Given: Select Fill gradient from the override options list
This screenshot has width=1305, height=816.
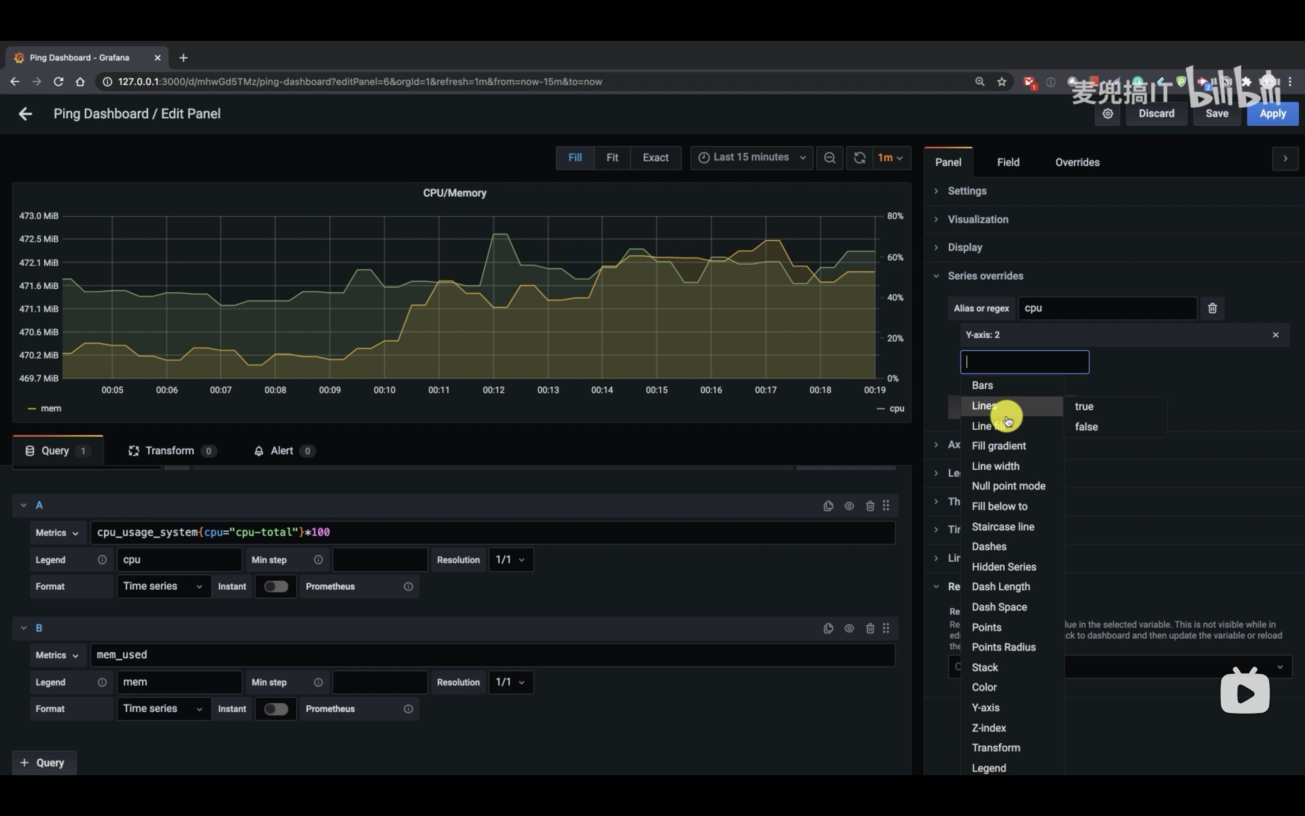Looking at the screenshot, I should (x=998, y=446).
